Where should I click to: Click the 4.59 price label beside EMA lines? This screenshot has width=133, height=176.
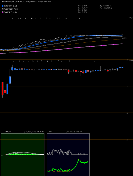point(124,38)
